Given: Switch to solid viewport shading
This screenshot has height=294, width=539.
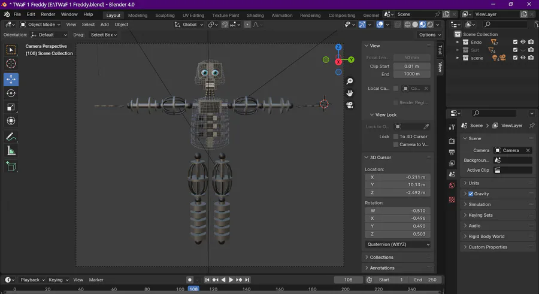Looking at the screenshot, I should (x=415, y=25).
